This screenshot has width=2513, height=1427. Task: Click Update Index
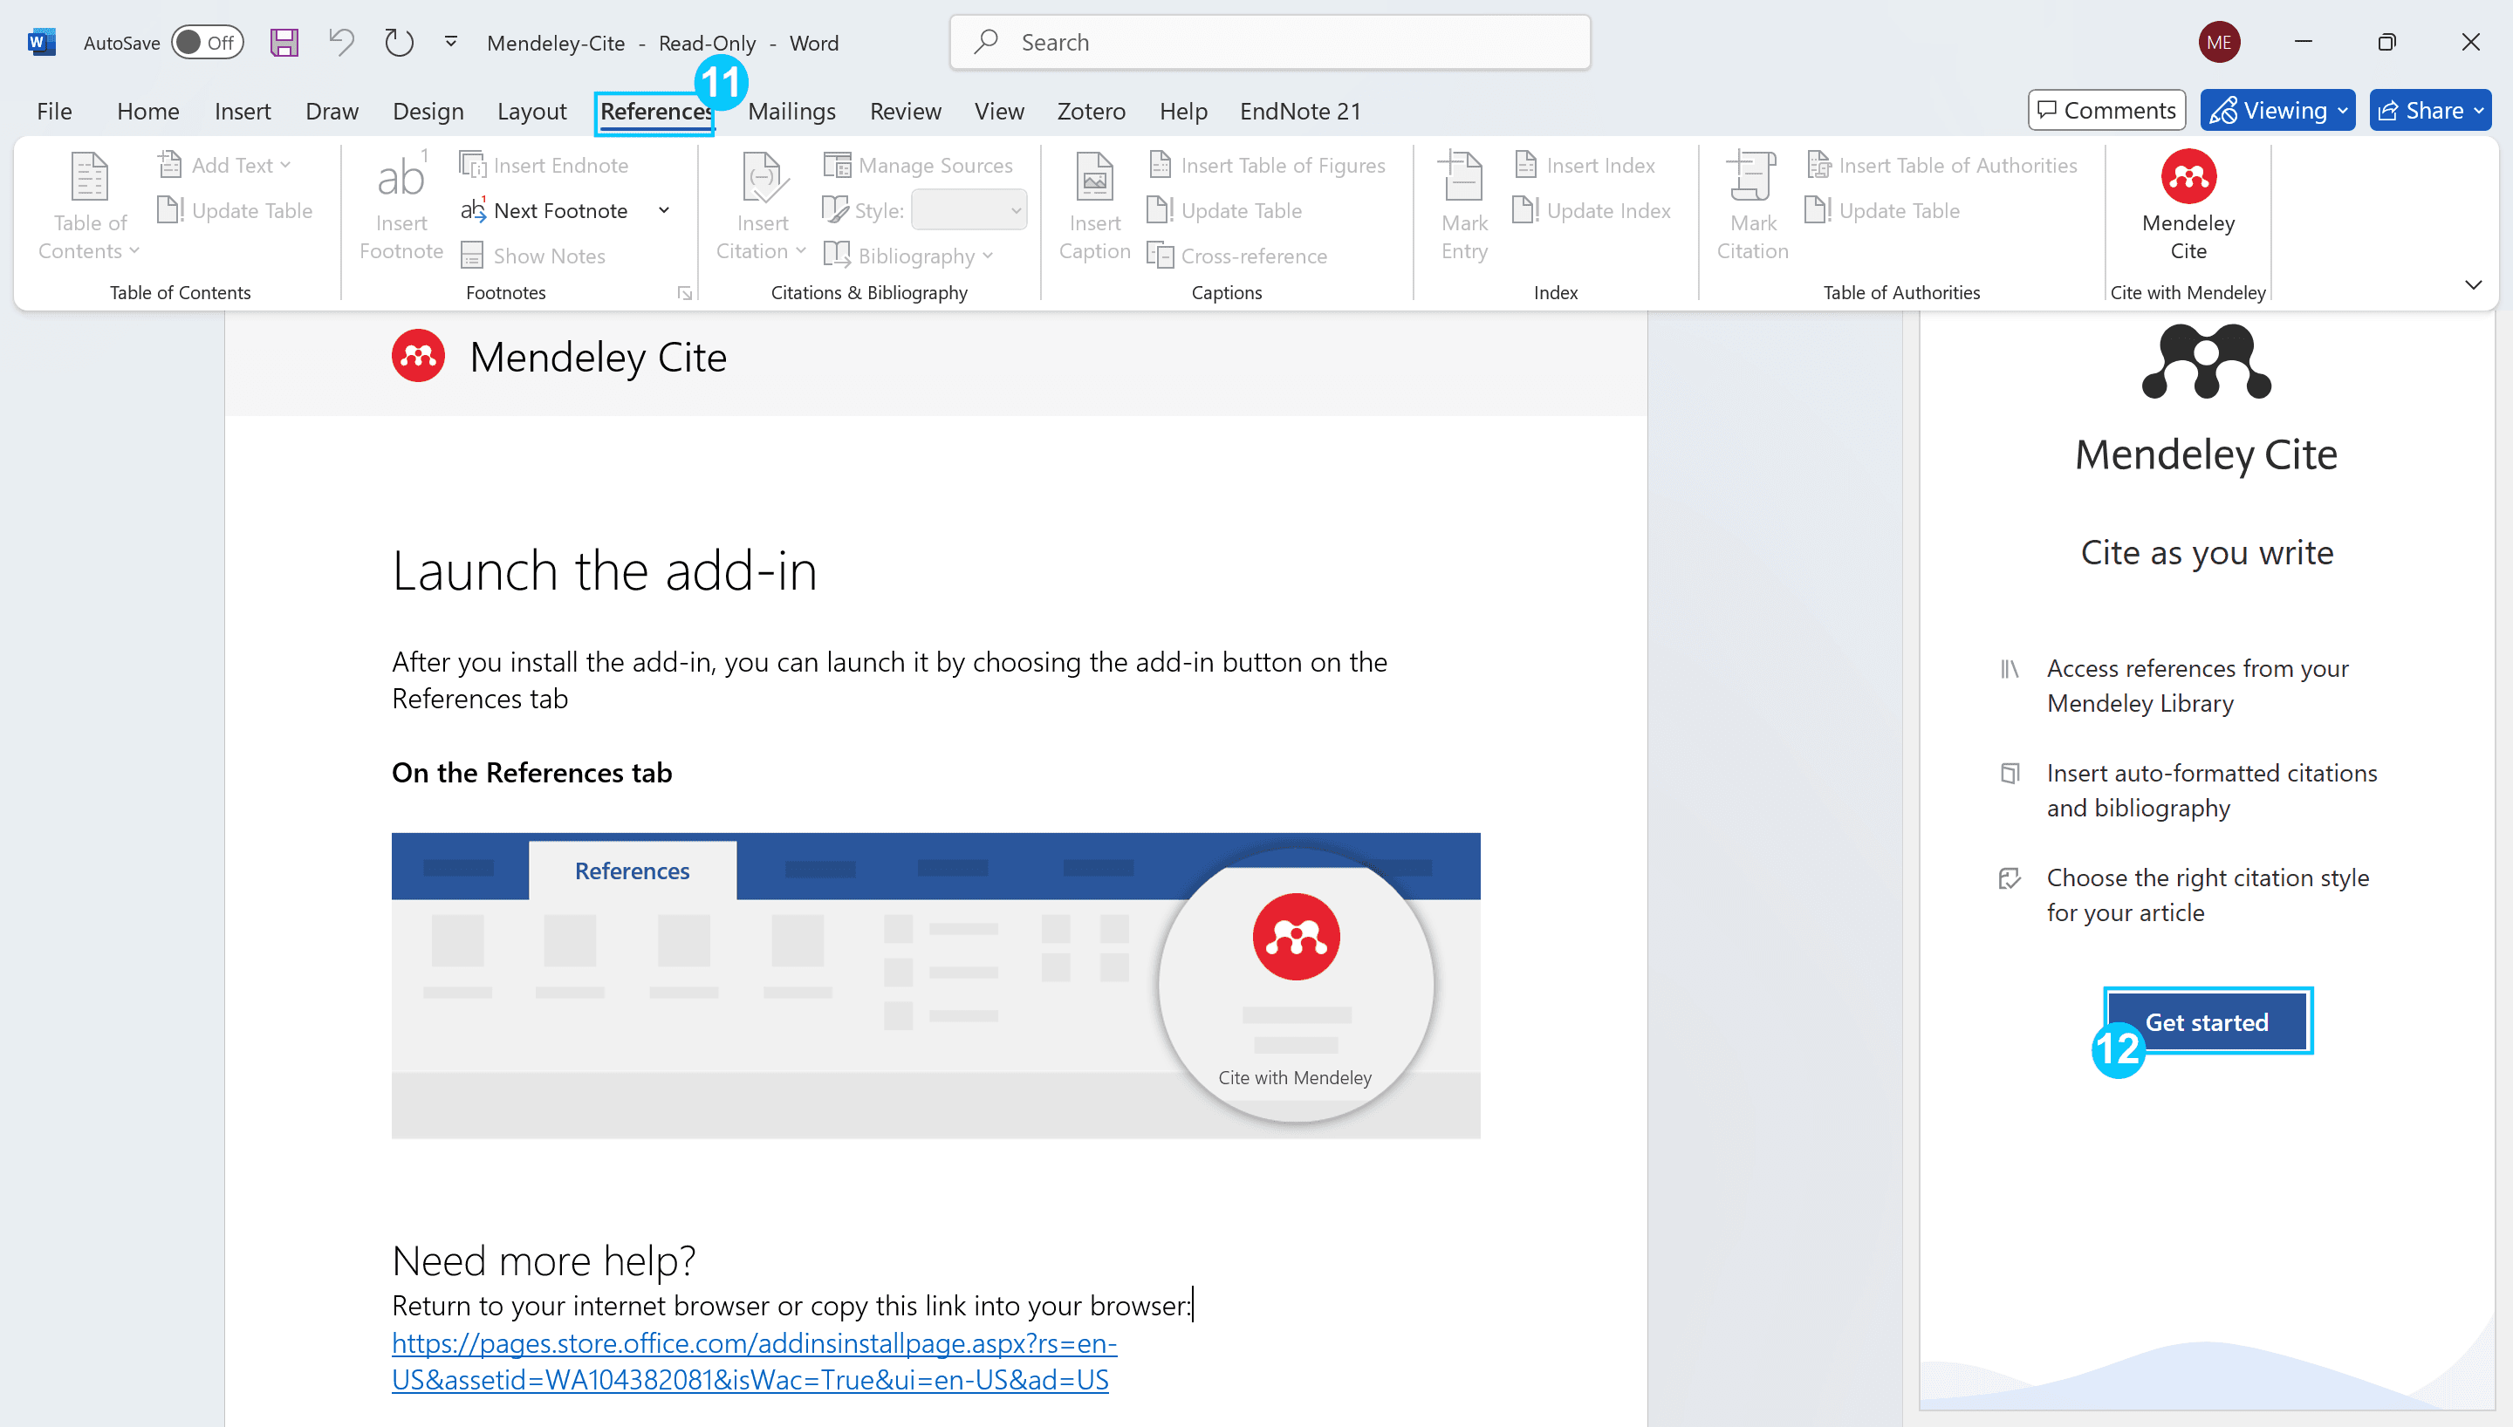point(1592,209)
